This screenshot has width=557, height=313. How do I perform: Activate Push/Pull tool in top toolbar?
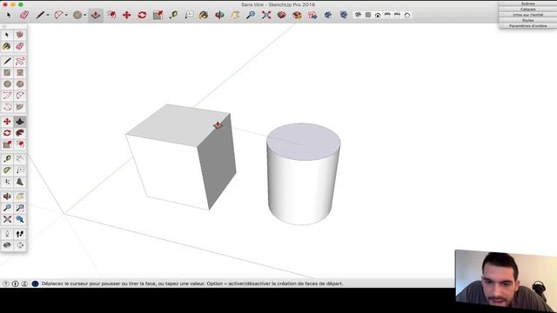(96, 15)
